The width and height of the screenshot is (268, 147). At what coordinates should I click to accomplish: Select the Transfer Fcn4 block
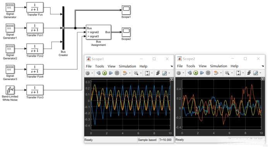tap(35, 69)
